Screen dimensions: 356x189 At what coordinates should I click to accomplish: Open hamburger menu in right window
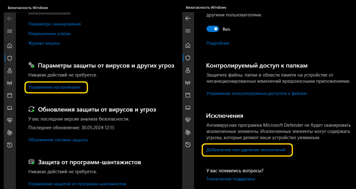click(188, 31)
